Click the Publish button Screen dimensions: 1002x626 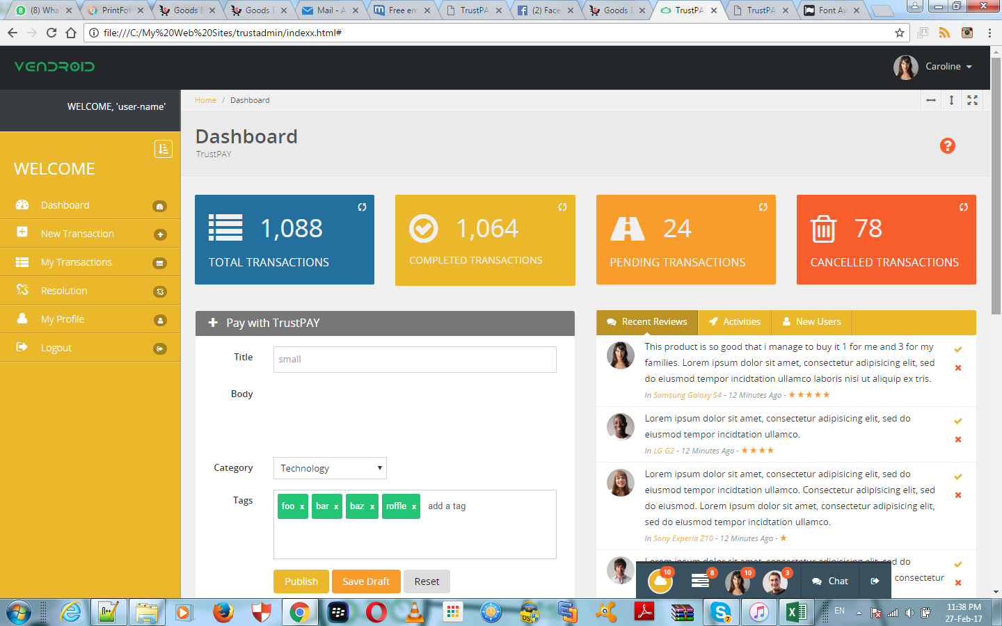coord(301,581)
